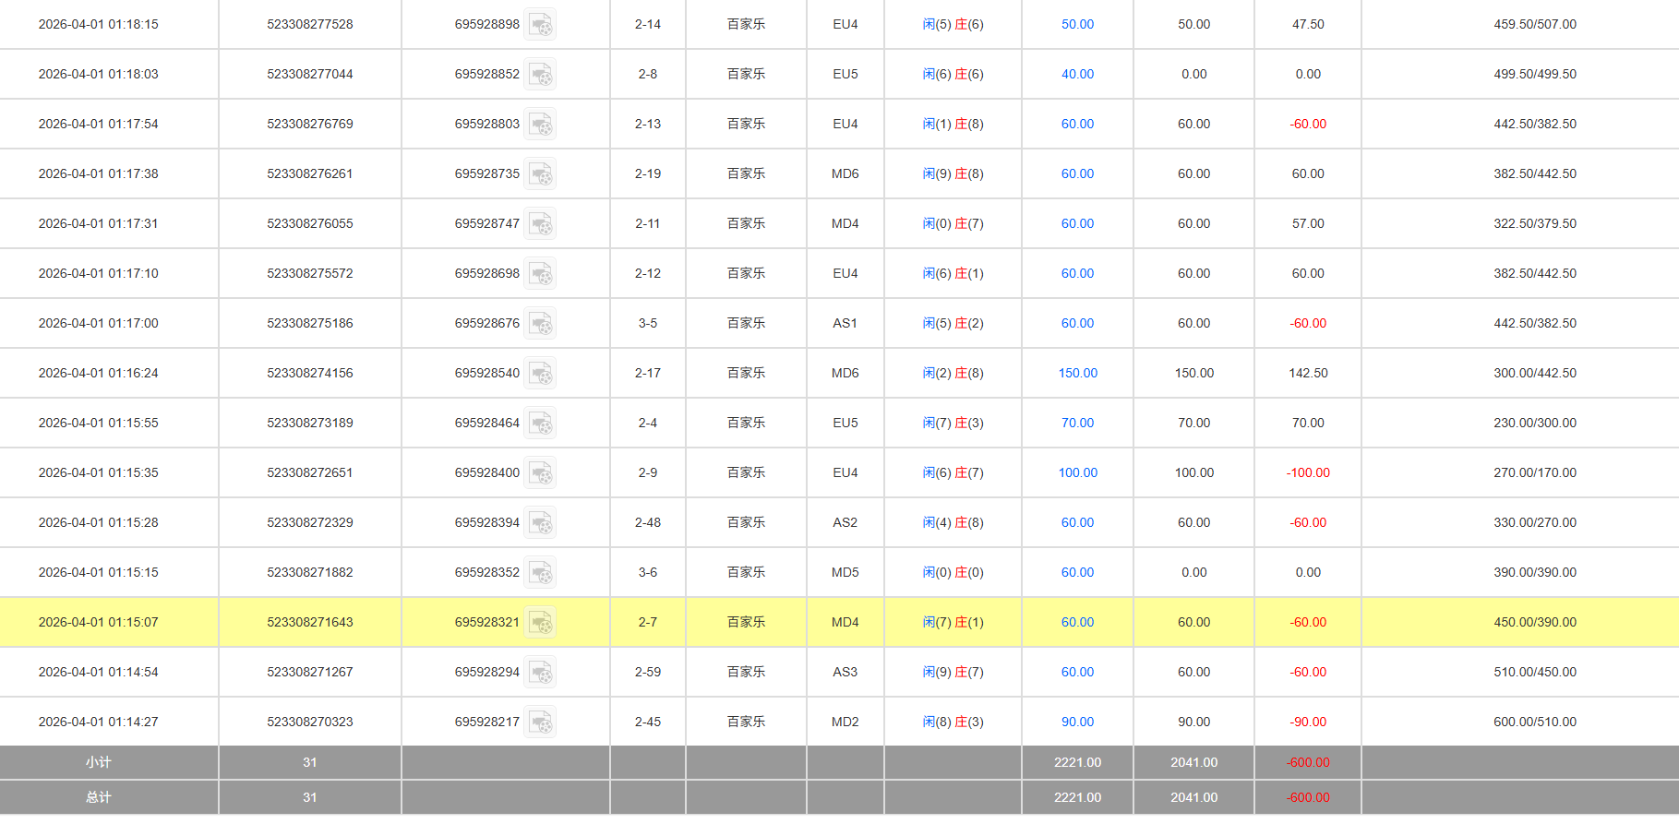View replay video for round 695928217
Viewport: 1679px width, 836px height.
coord(541,723)
